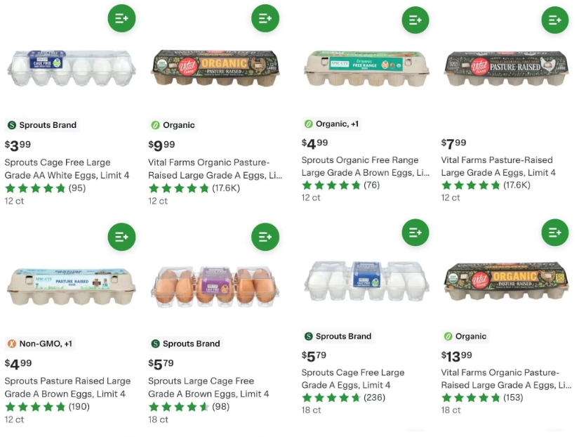Add $7.99 Vital Farms Pasture-Raised eggs to list

click(554, 20)
